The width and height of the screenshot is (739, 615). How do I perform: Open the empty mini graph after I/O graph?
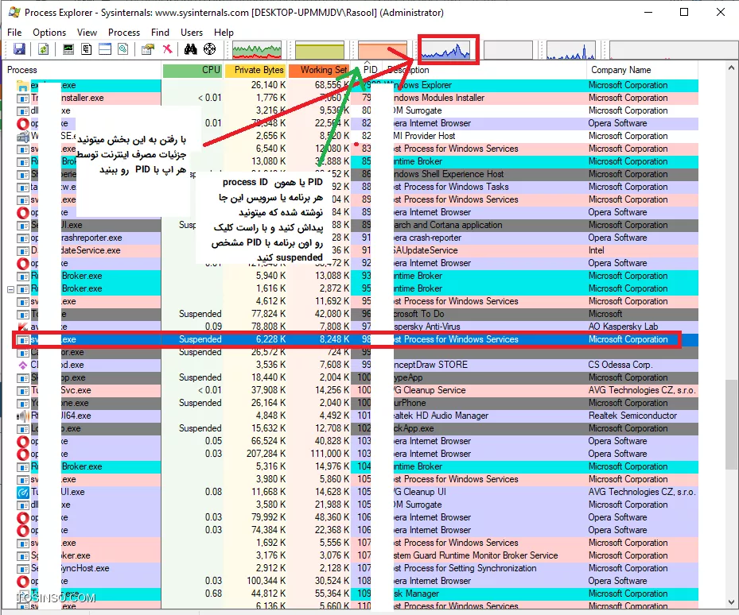pyautogui.click(x=508, y=50)
